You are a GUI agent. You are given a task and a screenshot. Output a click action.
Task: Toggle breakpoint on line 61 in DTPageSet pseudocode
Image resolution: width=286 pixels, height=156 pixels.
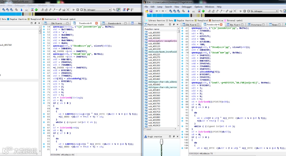pyautogui.click(x=182, y=28)
